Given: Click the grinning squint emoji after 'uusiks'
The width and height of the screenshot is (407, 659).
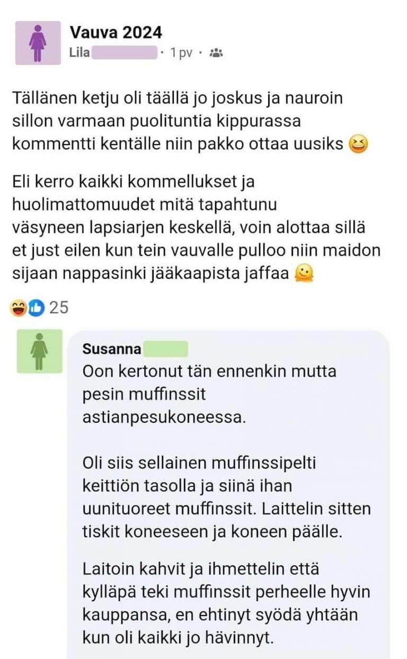Looking at the screenshot, I should pos(359,144).
